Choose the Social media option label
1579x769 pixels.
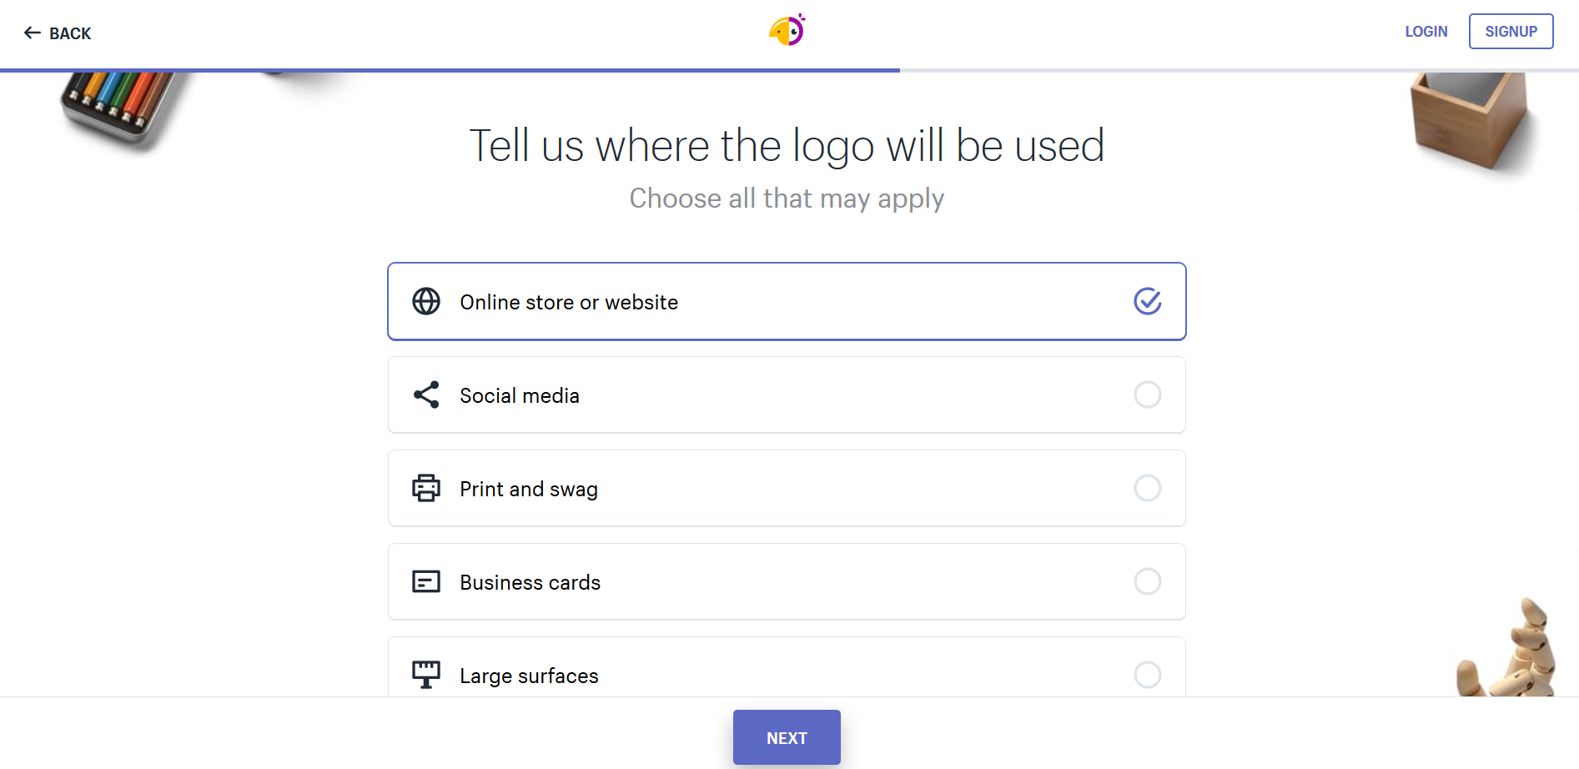(x=520, y=395)
